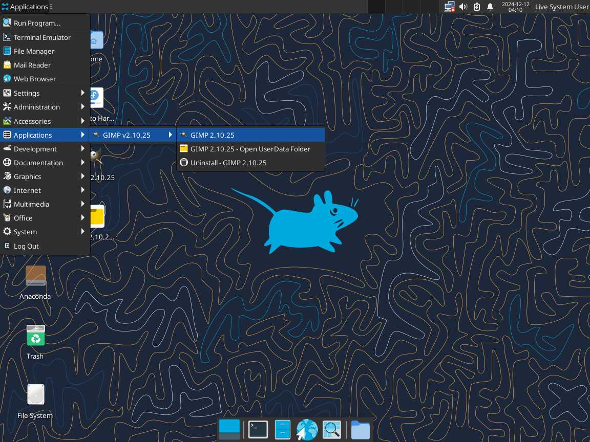
Task: Open Application Finder magnifier in dock
Action: (332, 430)
